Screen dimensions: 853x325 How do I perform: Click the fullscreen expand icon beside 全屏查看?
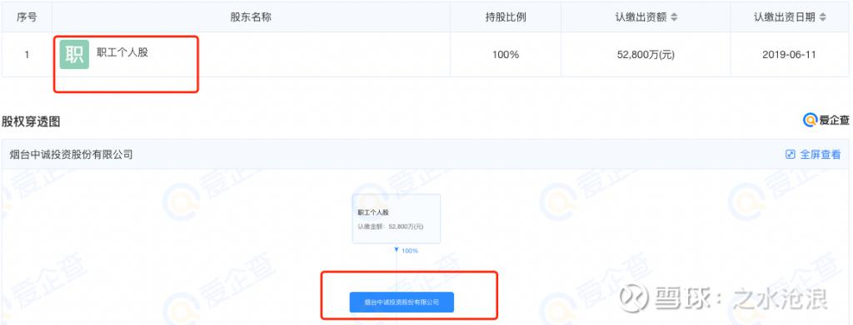(791, 154)
